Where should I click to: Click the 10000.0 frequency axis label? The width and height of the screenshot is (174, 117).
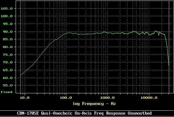tap(149, 97)
